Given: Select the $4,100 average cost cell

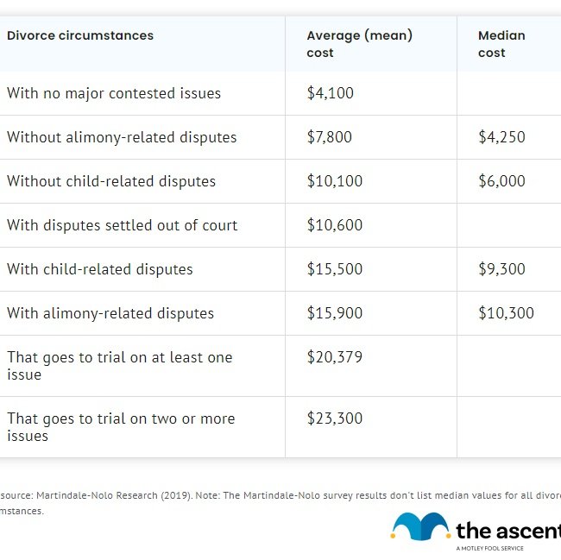Looking at the screenshot, I should point(331,93).
